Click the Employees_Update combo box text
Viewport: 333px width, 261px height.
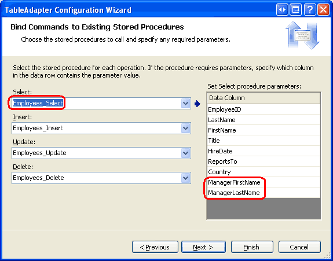39,153
